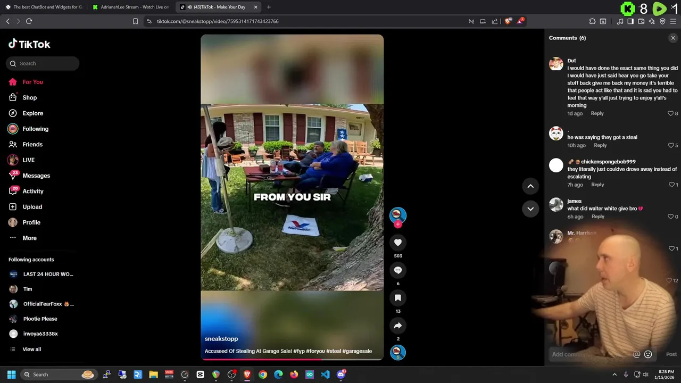Go to the Explore page
The height and width of the screenshot is (383, 681).
pyautogui.click(x=32, y=113)
